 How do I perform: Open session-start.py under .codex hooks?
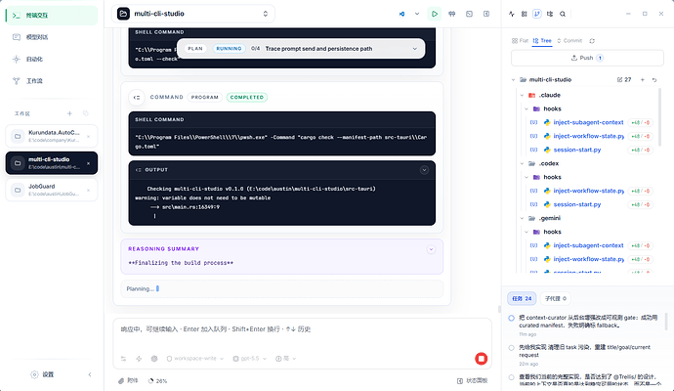coord(577,204)
